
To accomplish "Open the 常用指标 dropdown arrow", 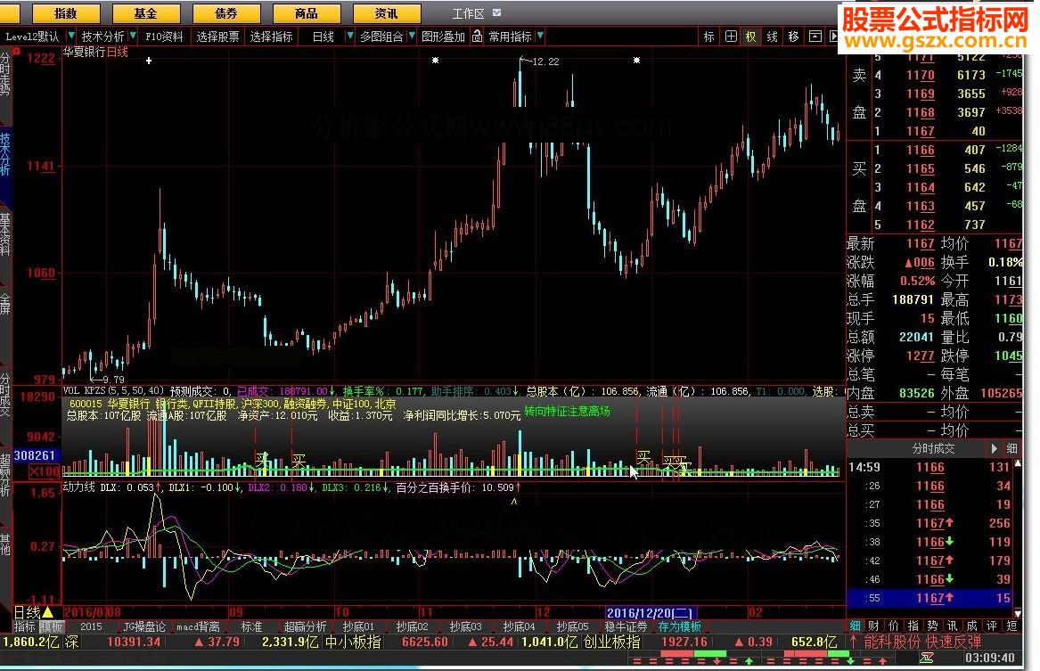I will (540, 37).
